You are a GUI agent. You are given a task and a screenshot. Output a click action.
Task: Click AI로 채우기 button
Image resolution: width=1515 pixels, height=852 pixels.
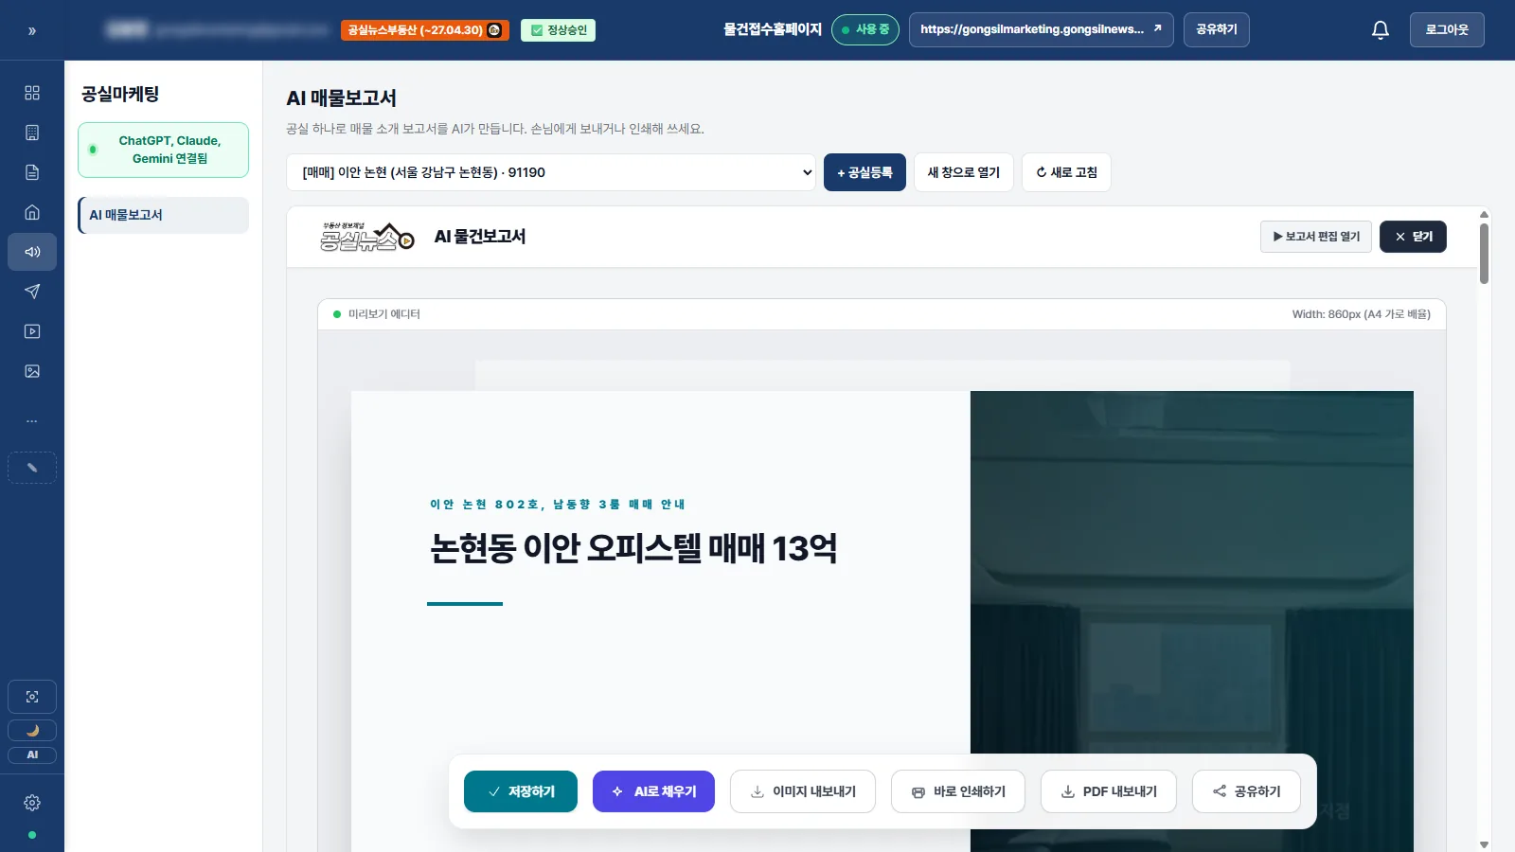pyautogui.click(x=653, y=791)
